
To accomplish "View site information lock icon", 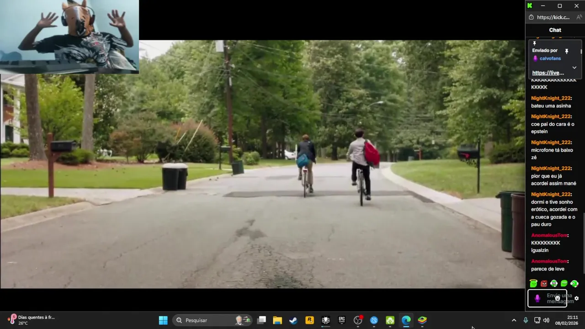I will pos(531,17).
